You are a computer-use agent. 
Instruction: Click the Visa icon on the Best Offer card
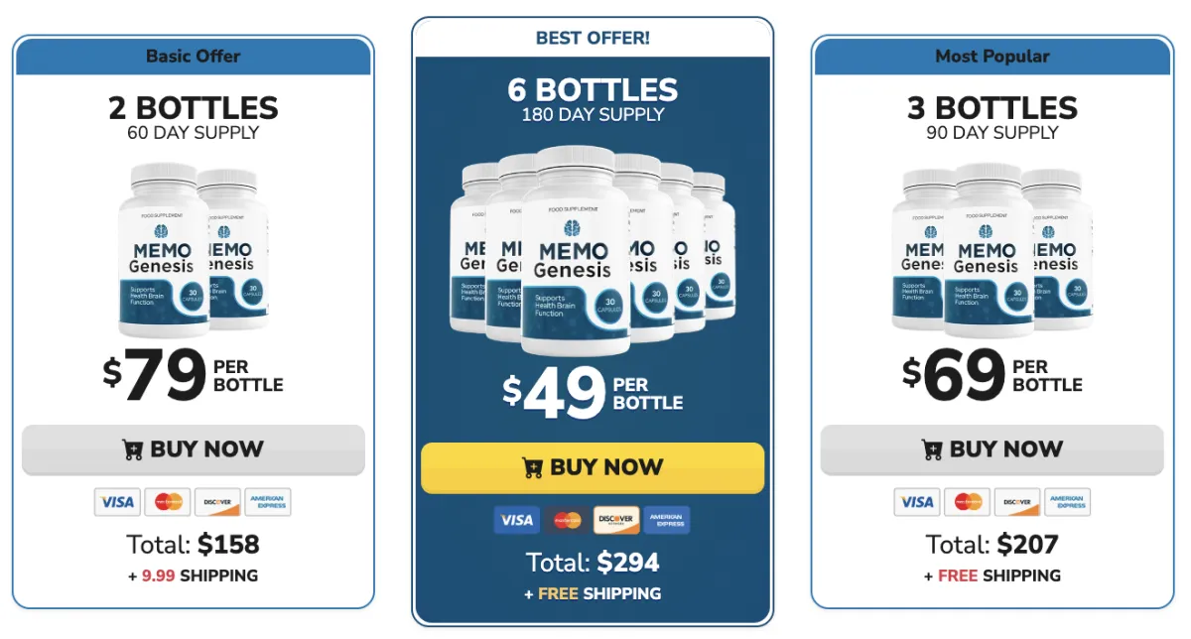516,520
